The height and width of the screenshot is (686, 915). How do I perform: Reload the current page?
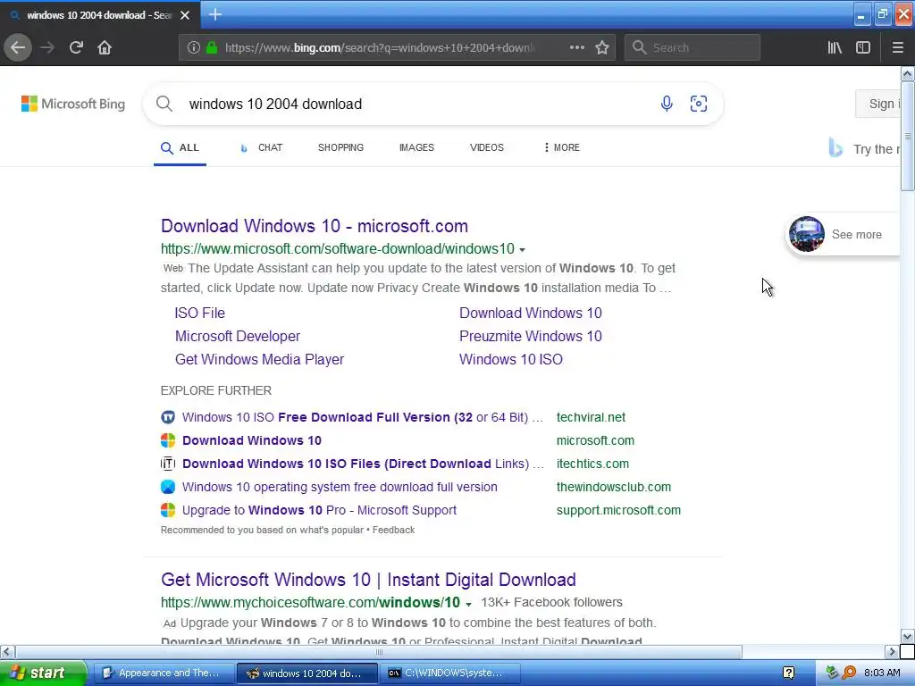pos(76,47)
